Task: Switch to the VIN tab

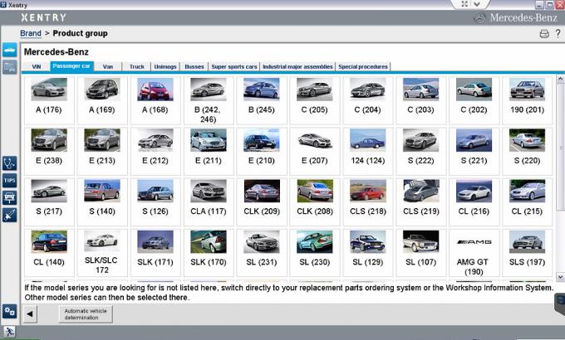Action: coord(37,66)
